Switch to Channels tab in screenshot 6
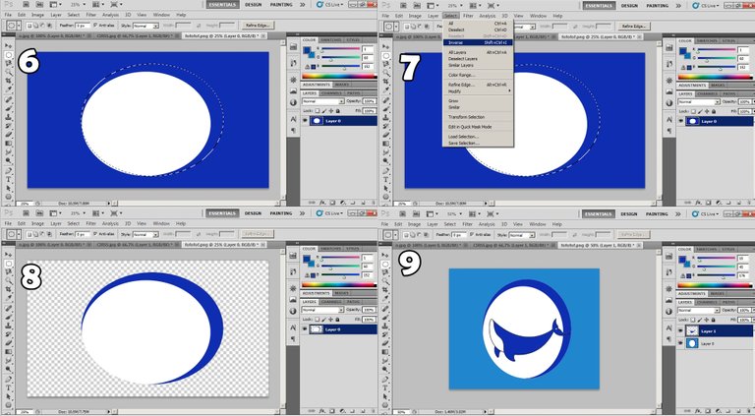This screenshot has width=755, height=416. click(331, 93)
